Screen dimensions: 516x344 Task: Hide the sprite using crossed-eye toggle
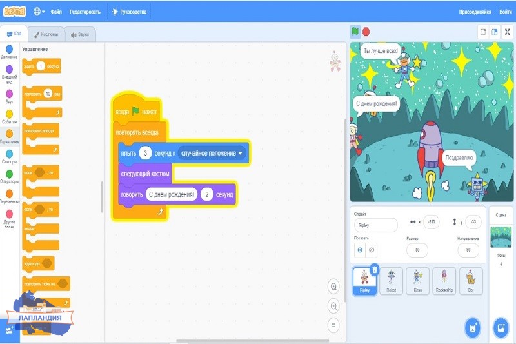[x=372, y=250]
